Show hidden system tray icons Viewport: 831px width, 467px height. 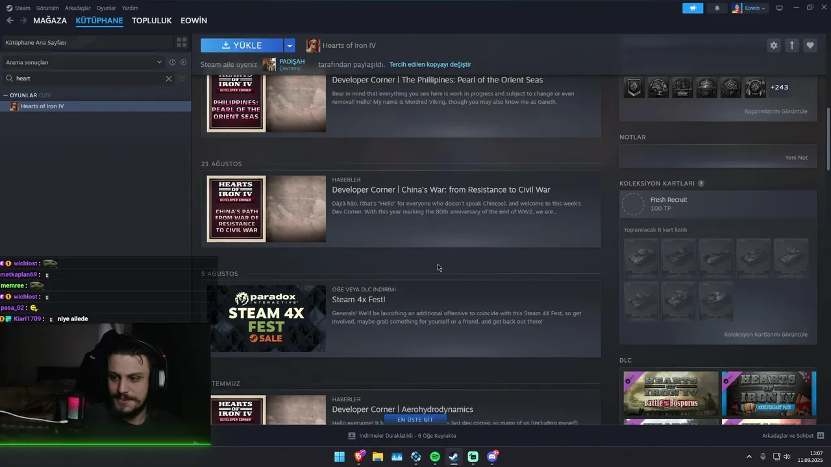point(749,457)
